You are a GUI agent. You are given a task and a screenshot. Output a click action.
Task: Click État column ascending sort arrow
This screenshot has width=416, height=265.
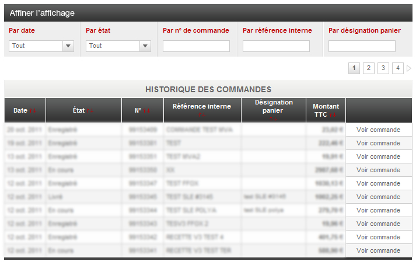point(88,110)
